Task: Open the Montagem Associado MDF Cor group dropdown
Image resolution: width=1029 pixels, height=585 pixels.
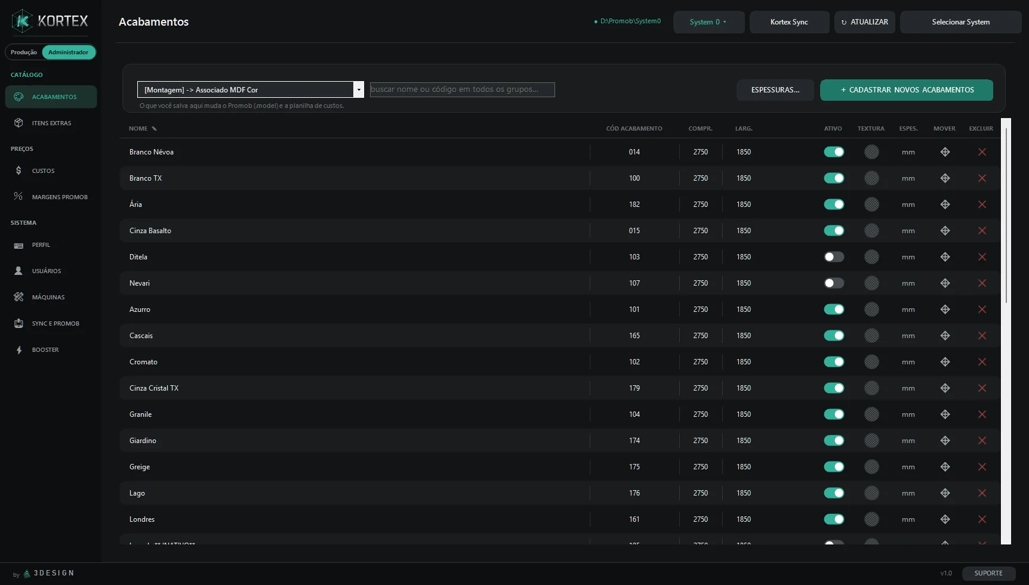Action: (x=251, y=89)
